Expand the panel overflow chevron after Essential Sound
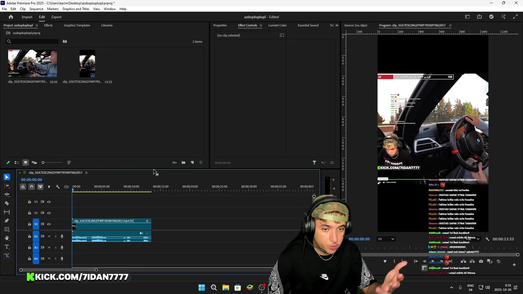This screenshot has height=294, width=523. point(337,25)
